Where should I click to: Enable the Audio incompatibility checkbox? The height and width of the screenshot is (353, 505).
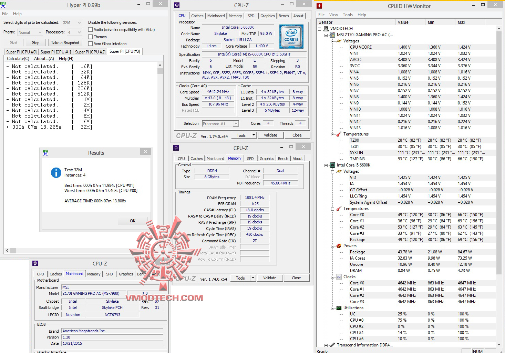point(91,30)
